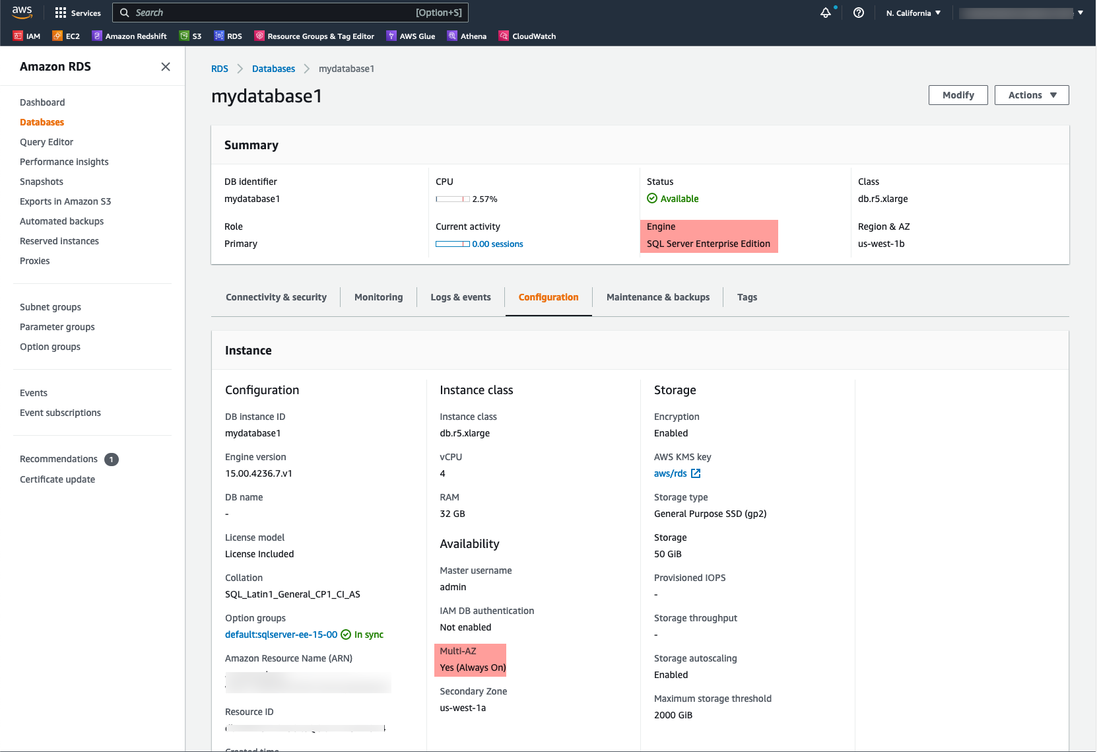The height and width of the screenshot is (752, 1097).
Task: Click the Recommendations count badge
Action: click(112, 460)
